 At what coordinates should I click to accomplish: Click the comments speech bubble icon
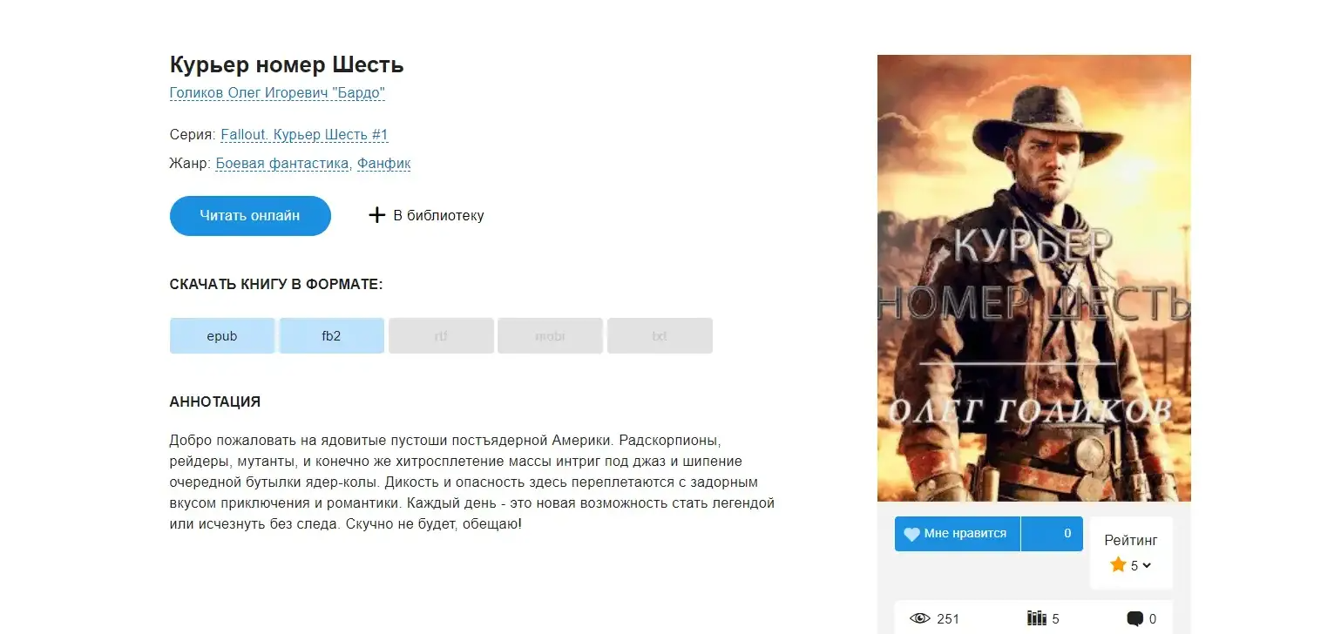click(1134, 619)
